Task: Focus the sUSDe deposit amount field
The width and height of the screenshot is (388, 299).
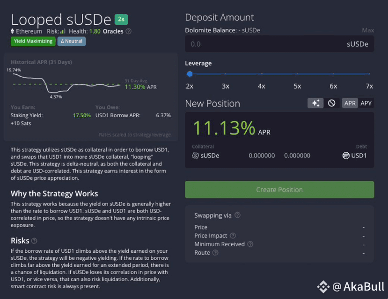Action: tap(279, 44)
